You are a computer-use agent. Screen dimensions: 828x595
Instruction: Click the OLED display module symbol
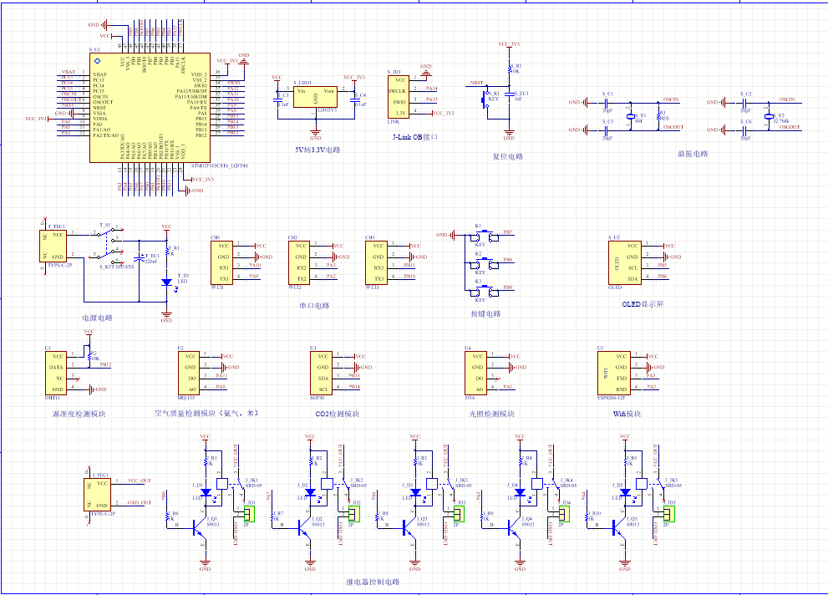(x=627, y=262)
